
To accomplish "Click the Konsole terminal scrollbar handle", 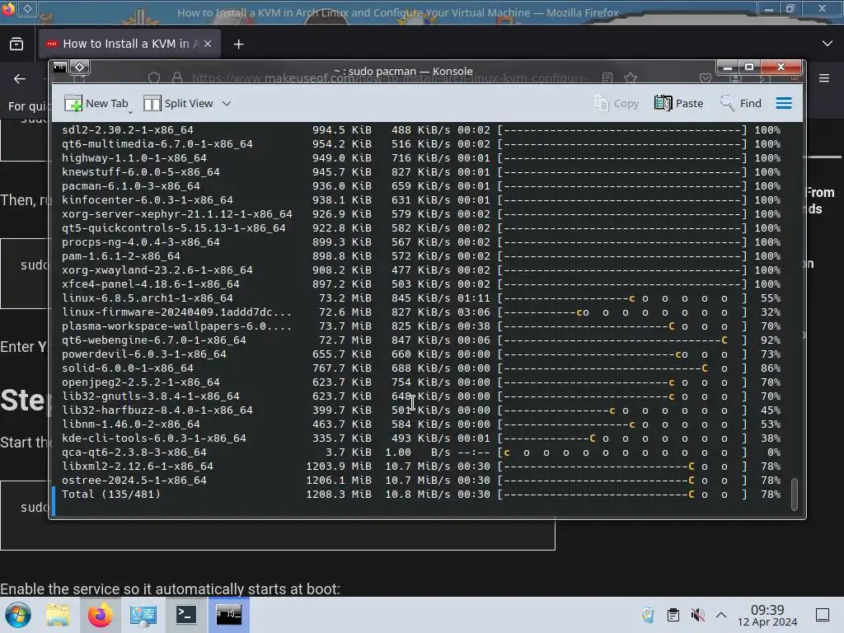I will pos(795,494).
